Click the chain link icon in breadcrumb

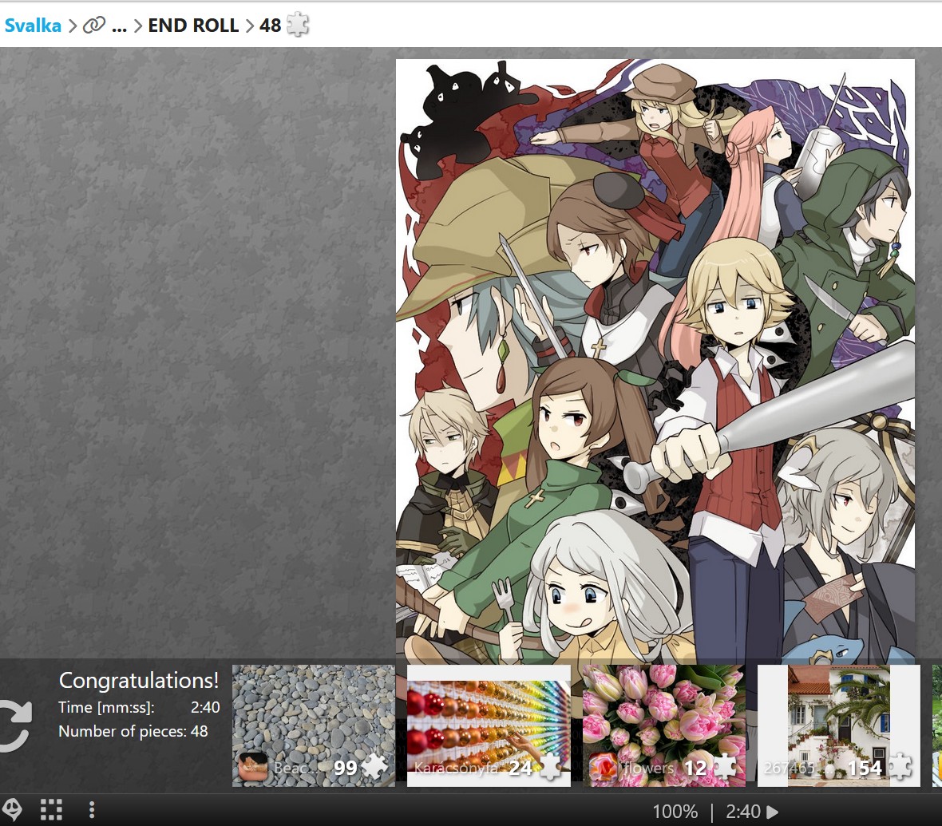click(x=93, y=26)
